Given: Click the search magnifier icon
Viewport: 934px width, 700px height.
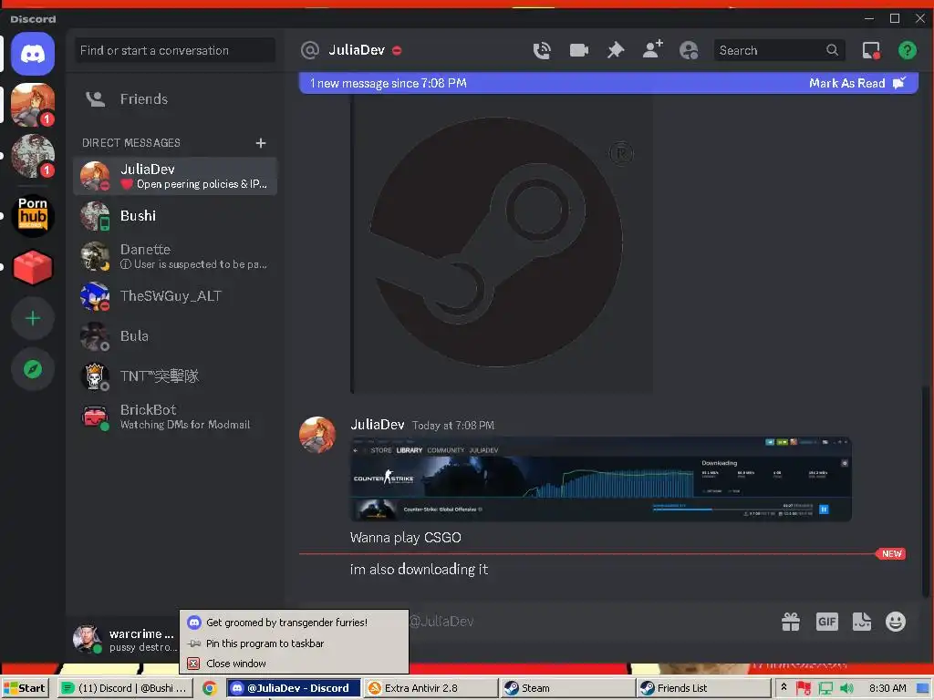Looking at the screenshot, I should (832, 50).
